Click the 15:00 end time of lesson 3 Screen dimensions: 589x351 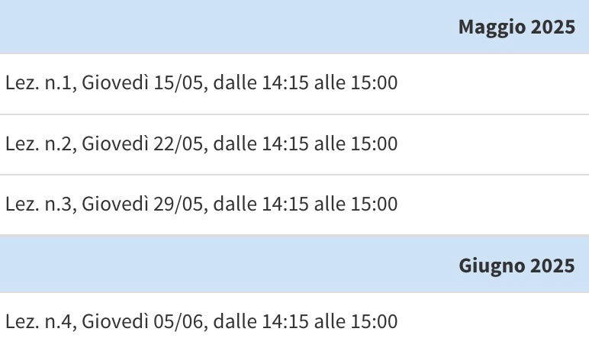pos(374,204)
